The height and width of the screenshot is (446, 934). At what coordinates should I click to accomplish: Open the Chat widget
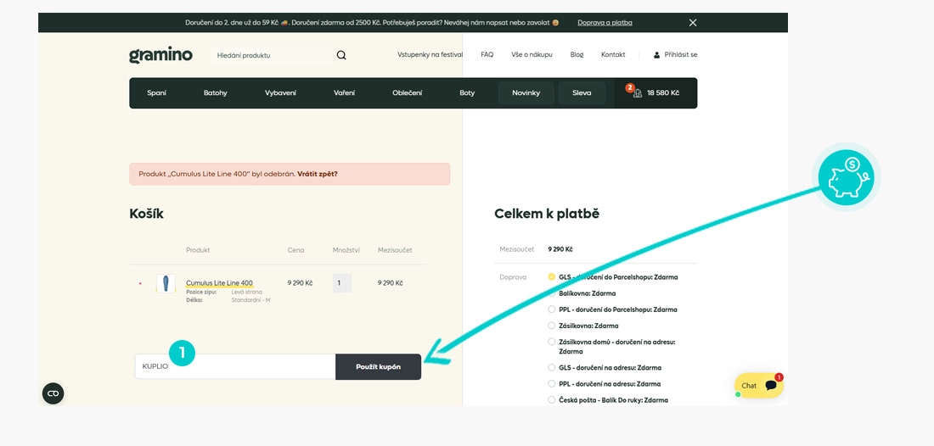click(759, 385)
